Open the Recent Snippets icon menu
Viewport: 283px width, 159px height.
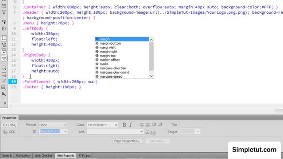[4, 87]
